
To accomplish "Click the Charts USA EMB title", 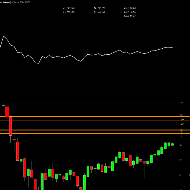I will coord(21,2).
